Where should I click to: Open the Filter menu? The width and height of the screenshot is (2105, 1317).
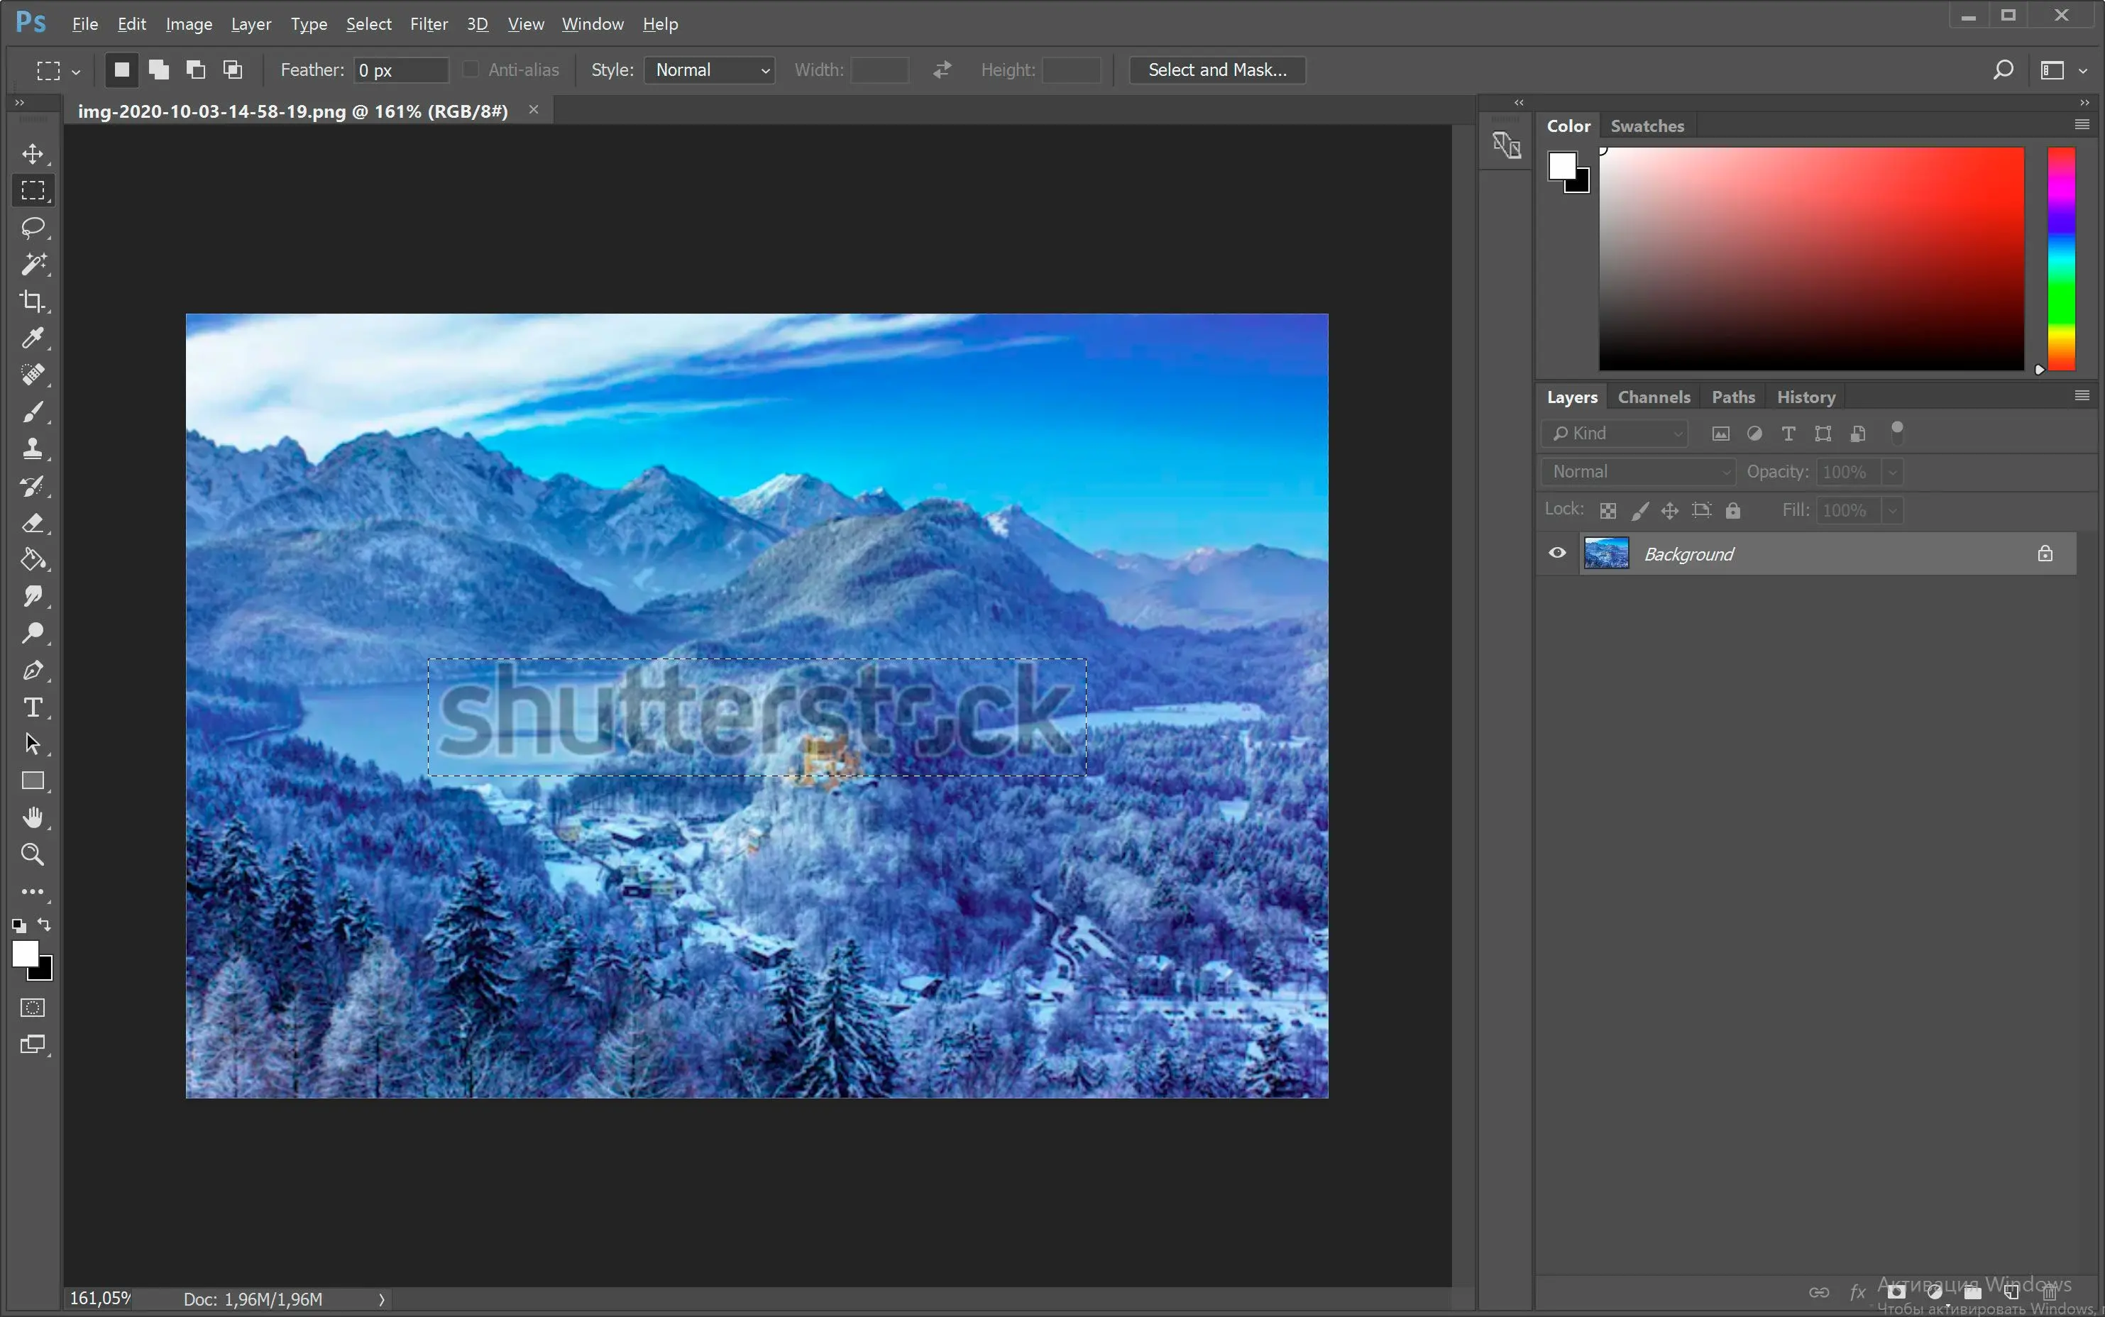click(x=428, y=23)
